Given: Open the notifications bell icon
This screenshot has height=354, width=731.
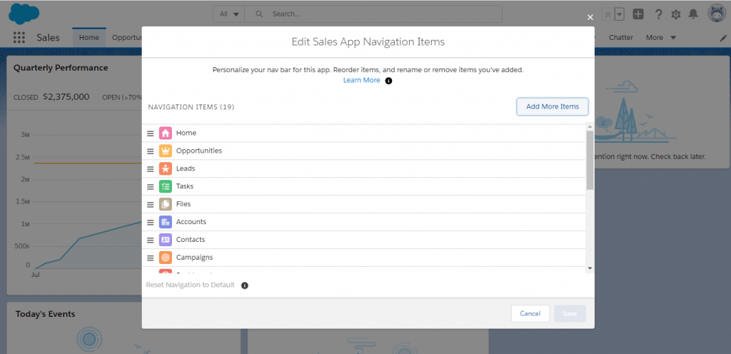Looking at the screenshot, I should [694, 14].
